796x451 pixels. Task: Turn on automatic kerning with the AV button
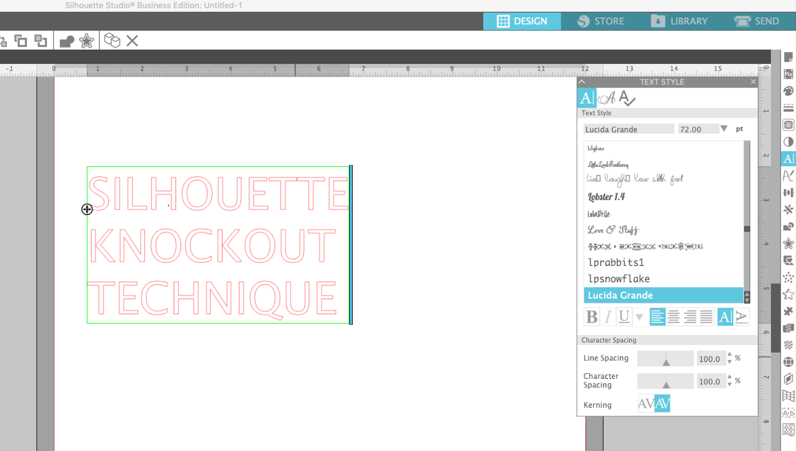pyautogui.click(x=662, y=403)
